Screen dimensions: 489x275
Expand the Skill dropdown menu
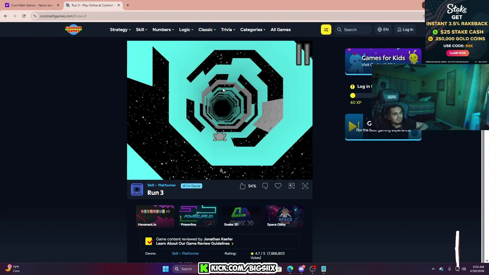(x=142, y=29)
